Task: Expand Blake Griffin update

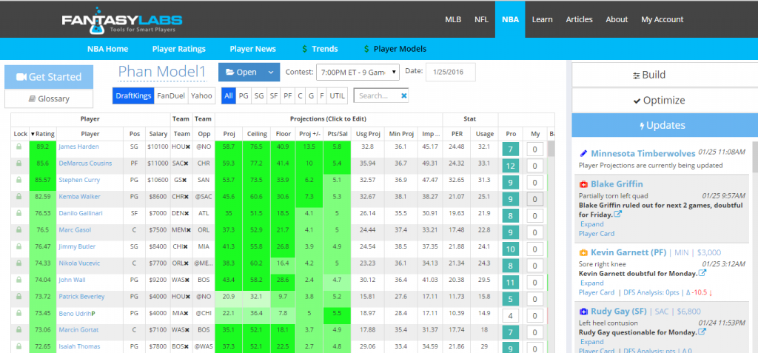Action: coord(591,224)
